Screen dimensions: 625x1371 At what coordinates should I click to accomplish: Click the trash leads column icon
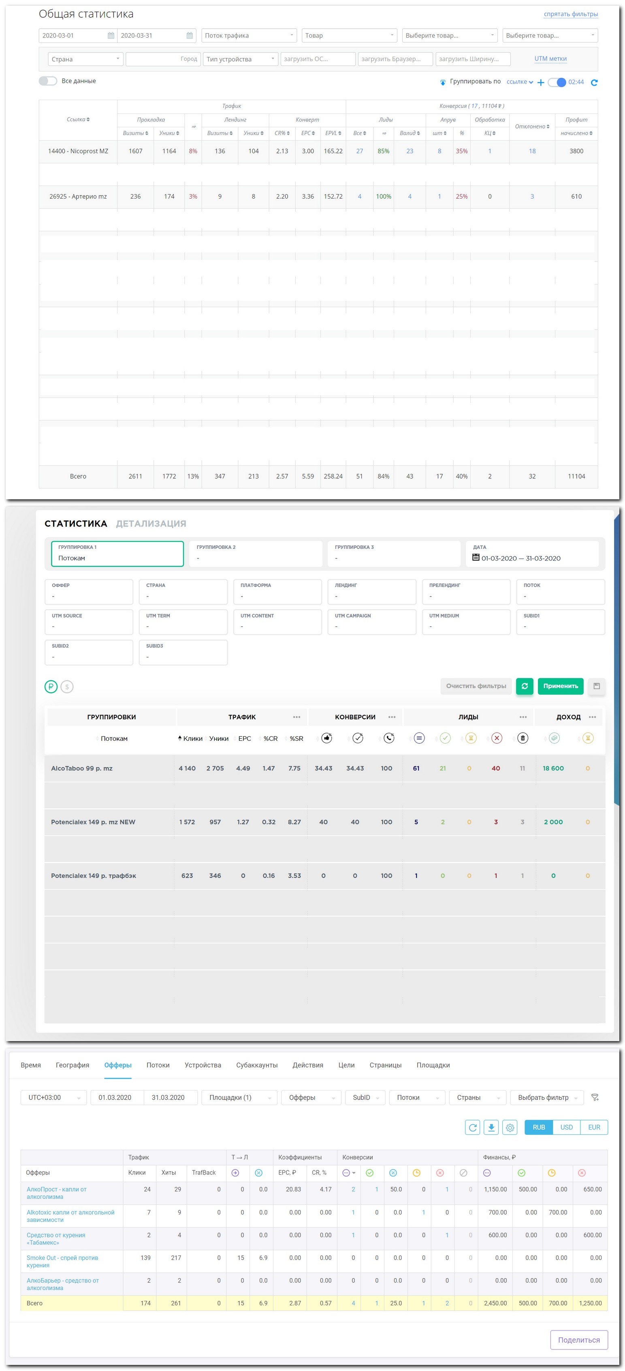[523, 738]
